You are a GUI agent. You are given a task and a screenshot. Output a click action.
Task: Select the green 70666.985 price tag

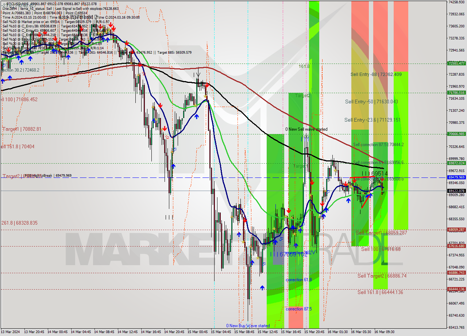456,134
